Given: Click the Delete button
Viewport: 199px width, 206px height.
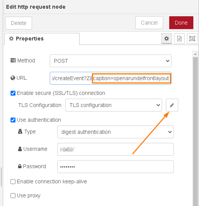Looking at the screenshot, I should point(18,23).
